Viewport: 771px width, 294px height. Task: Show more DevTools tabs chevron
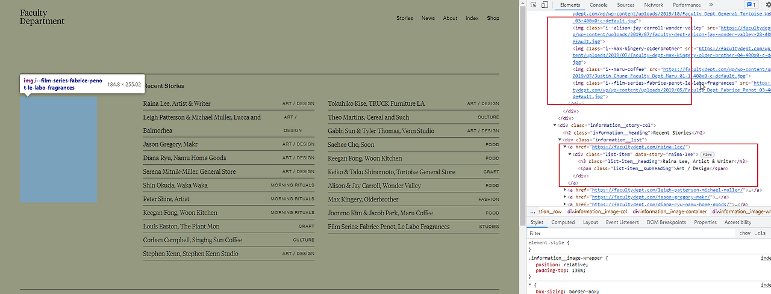pos(711,5)
